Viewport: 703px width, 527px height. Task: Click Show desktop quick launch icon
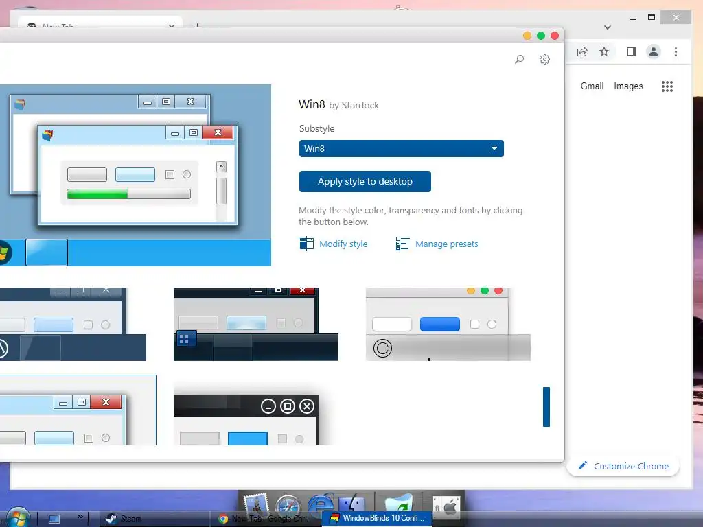click(x=54, y=519)
